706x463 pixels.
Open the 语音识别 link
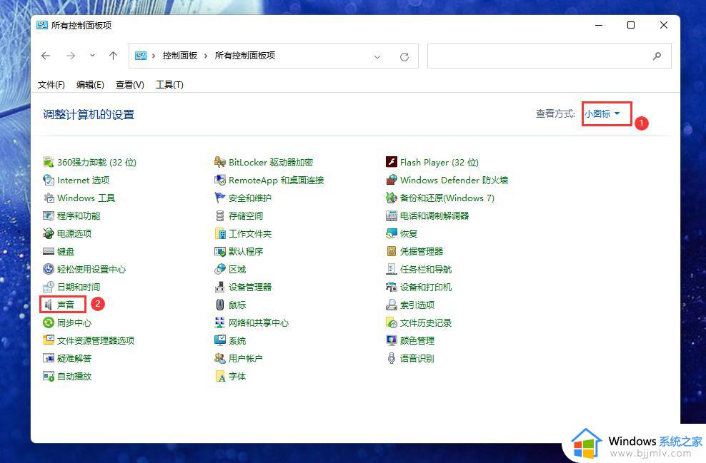tap(417, 358)
